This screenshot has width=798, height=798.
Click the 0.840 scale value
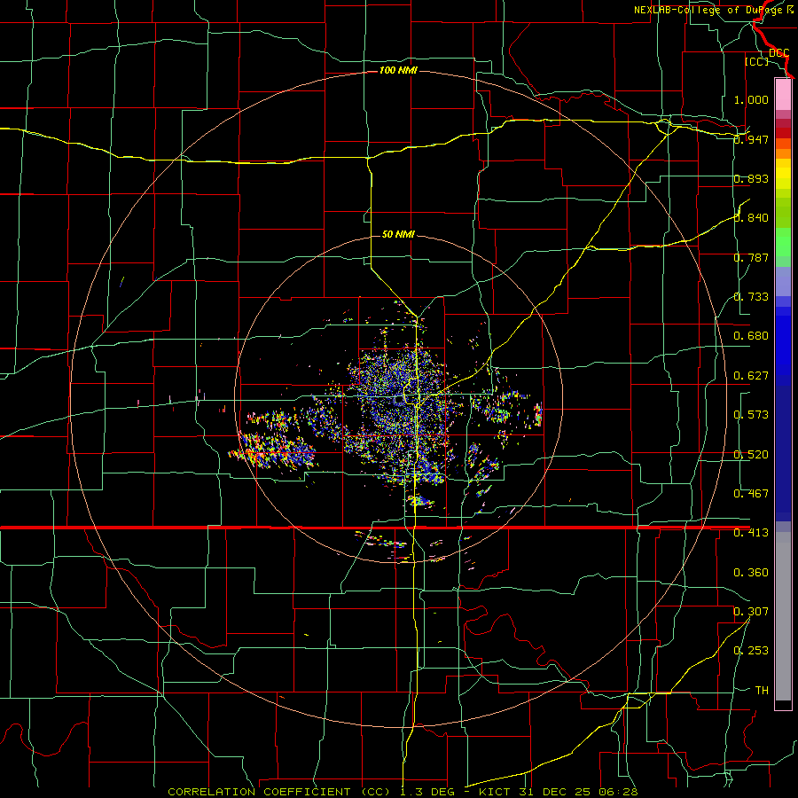pos(751,218)
